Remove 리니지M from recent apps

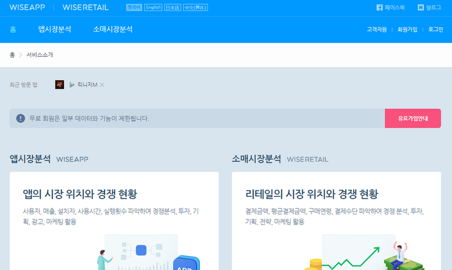(102, 85)
